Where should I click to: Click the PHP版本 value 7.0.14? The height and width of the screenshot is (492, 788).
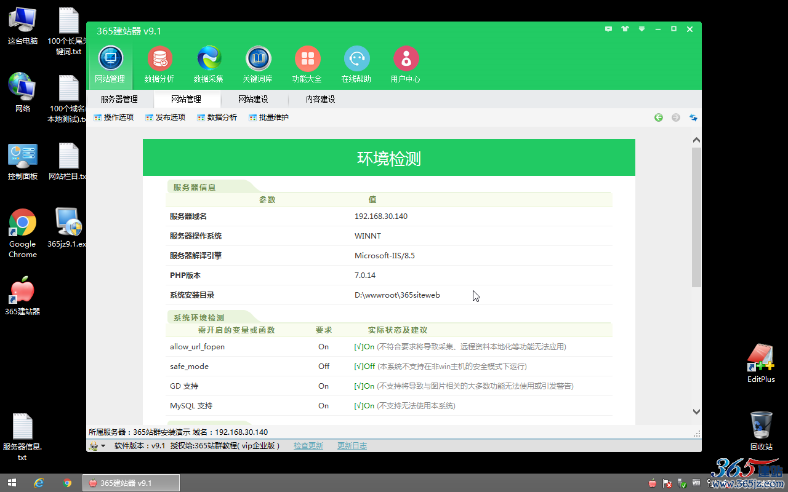pos(365,276)
